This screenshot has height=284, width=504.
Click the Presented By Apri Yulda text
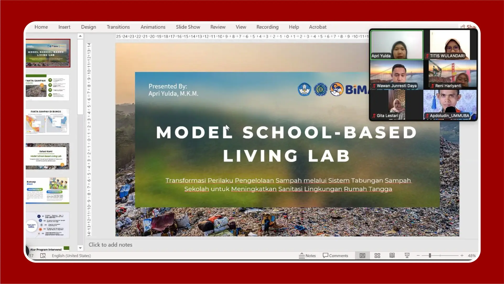click(x=173, y=90)
